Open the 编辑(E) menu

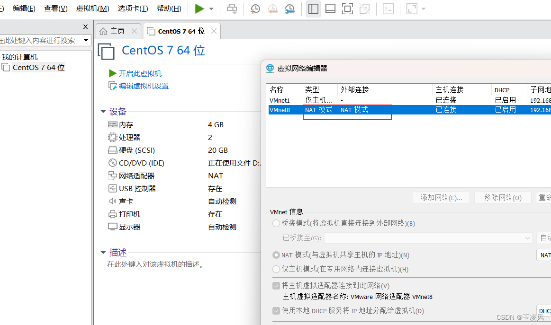pos(24,9)
